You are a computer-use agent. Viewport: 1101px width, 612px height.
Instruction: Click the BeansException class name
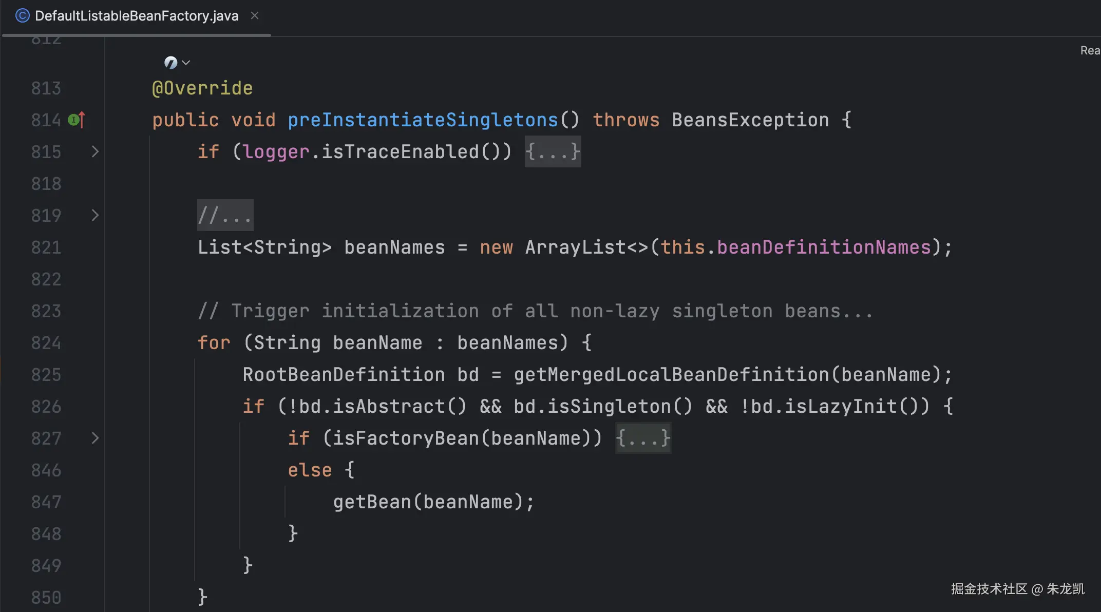pos(750,120)
